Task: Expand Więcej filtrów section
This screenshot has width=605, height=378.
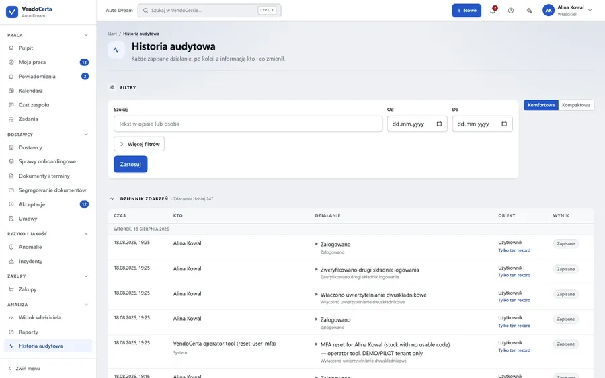Action: click(x=139, y=144)
